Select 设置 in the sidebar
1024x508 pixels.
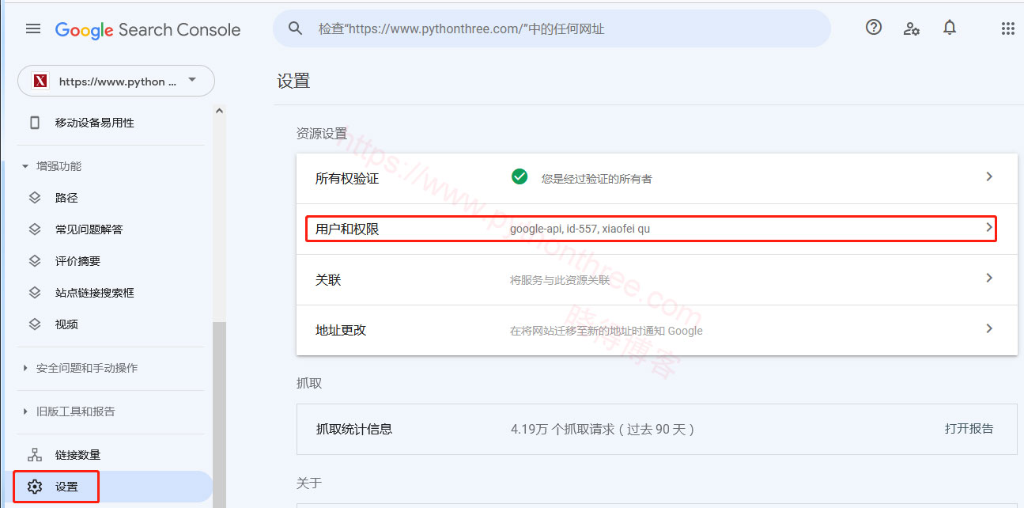(108, 487)
